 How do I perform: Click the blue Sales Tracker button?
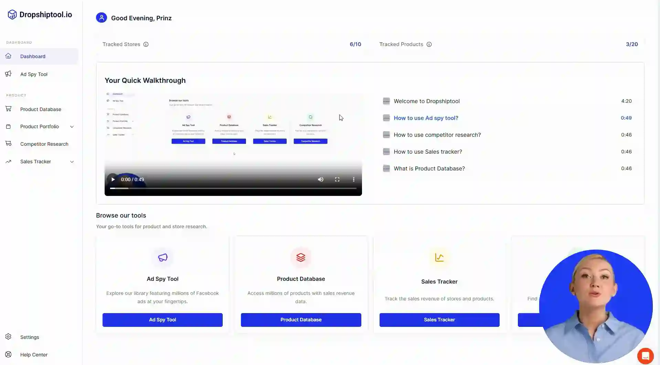(x=439, y=320)
